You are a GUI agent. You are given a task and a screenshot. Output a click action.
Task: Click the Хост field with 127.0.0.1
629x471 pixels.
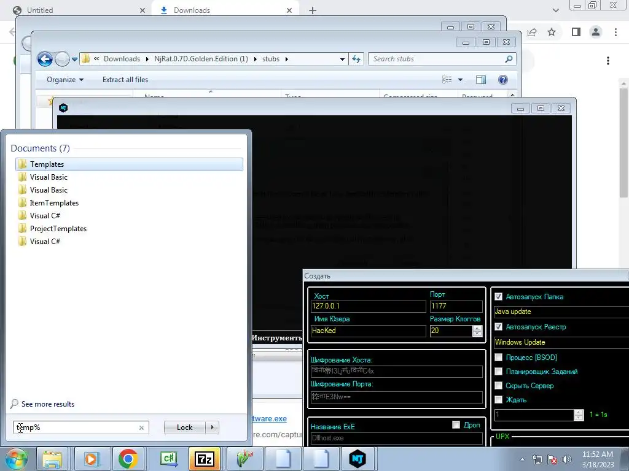[369, 307]
